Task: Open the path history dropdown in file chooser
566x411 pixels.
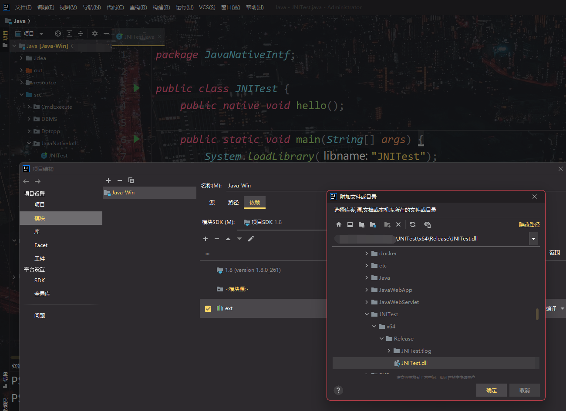Action: point(533,239)
